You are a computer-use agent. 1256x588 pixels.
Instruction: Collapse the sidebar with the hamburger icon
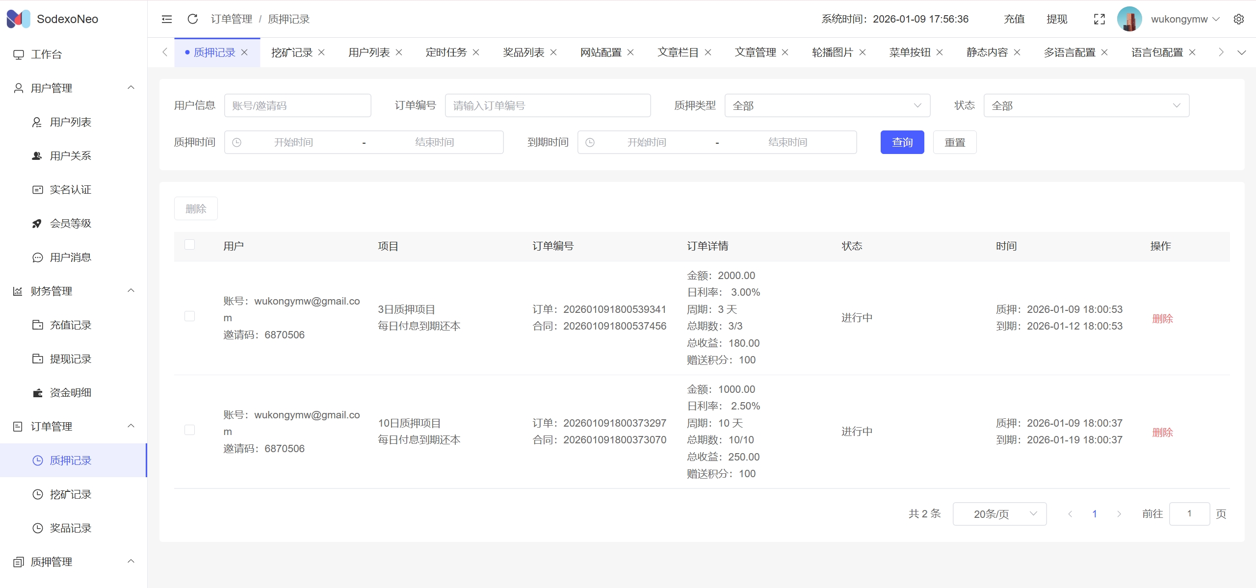167,19
